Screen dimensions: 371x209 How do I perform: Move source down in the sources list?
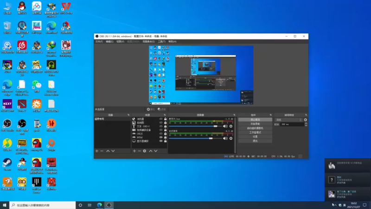click(x=156, y=151)
